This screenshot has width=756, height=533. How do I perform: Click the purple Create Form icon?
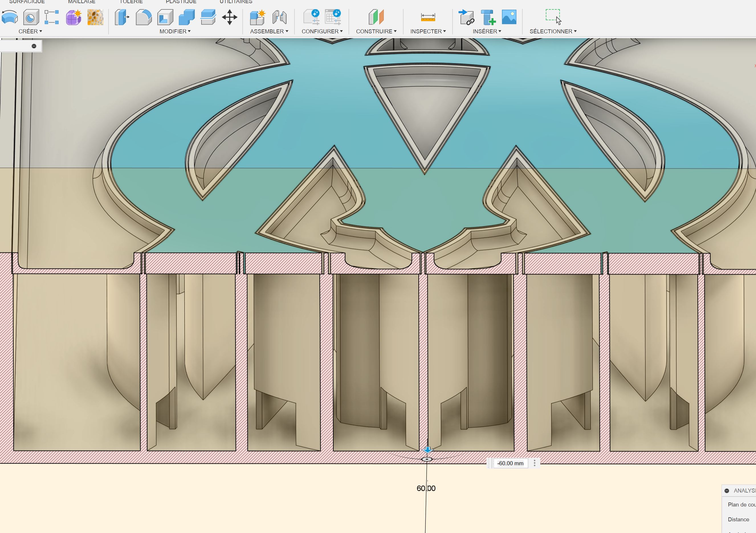(74, 17)
